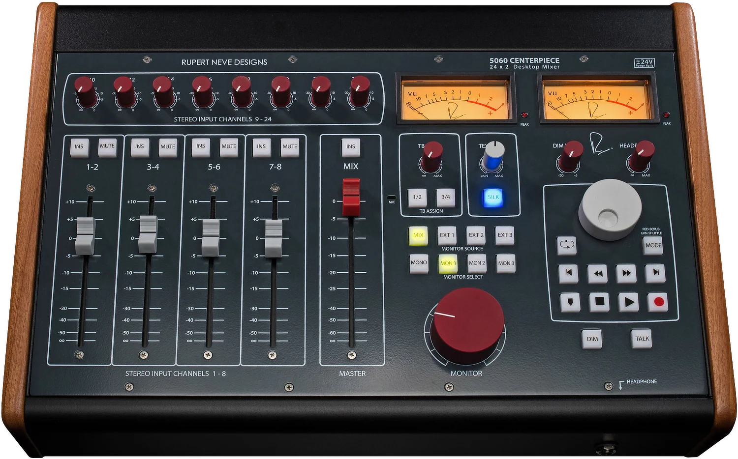Click the ±24V power rails indicator
The width and height of the screenshot is (738, 459).
point(644,63)
